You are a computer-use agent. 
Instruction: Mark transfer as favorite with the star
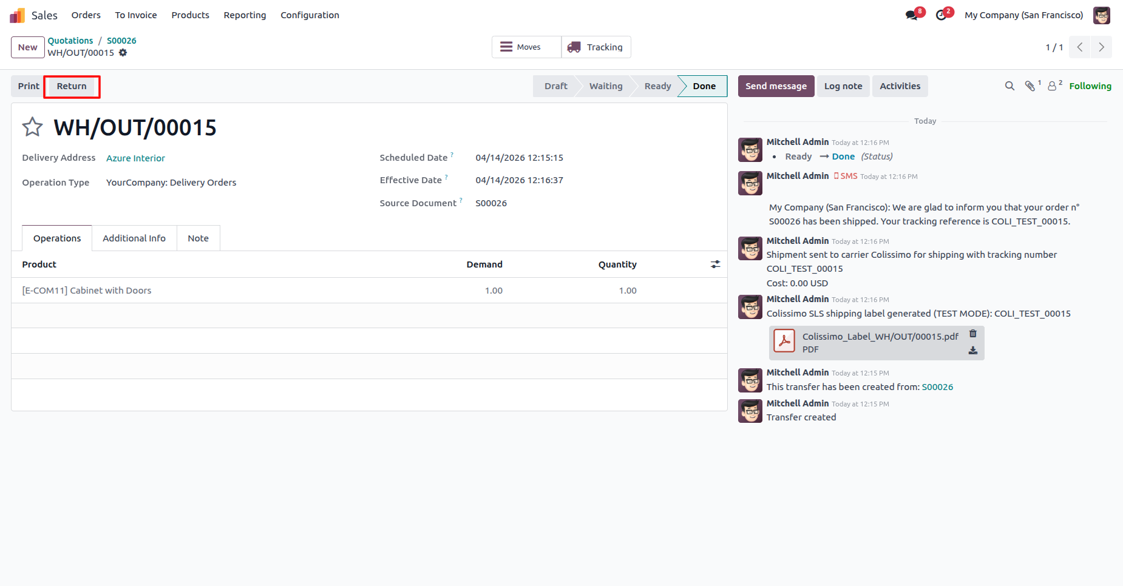click(33, 127)
